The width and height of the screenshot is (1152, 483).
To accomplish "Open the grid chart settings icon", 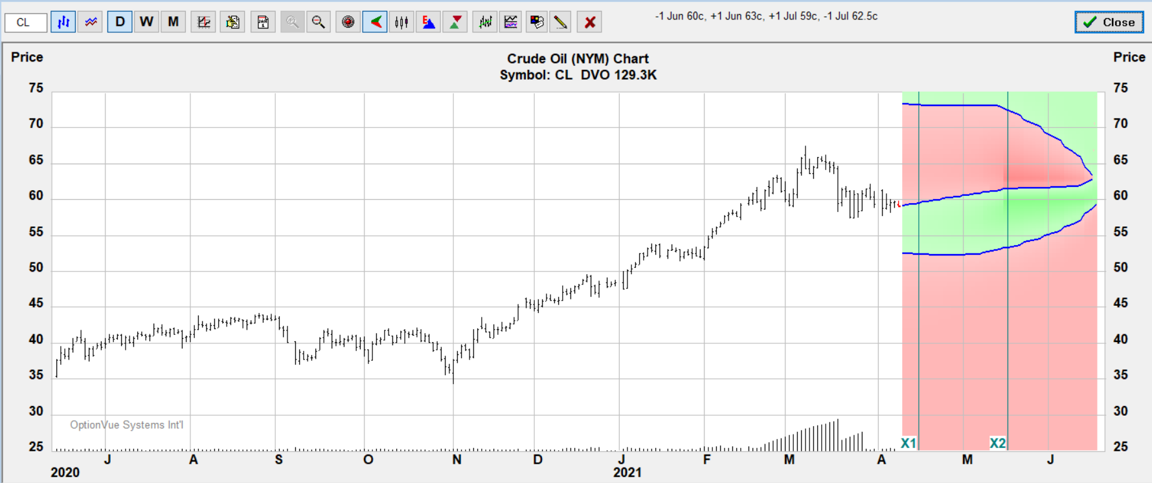I will (x=203, y=22).
